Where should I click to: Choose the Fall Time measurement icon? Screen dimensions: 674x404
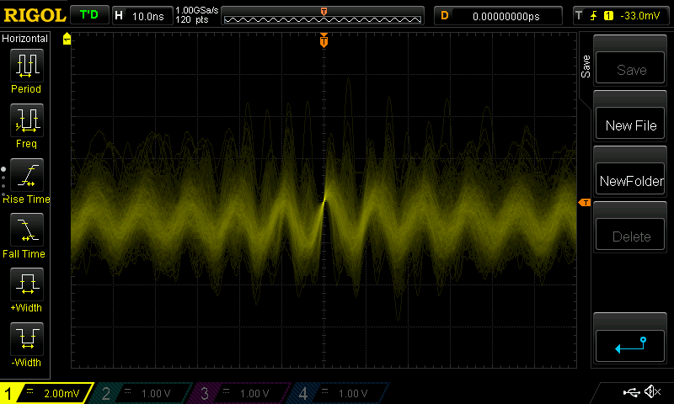tap(26, 230)
